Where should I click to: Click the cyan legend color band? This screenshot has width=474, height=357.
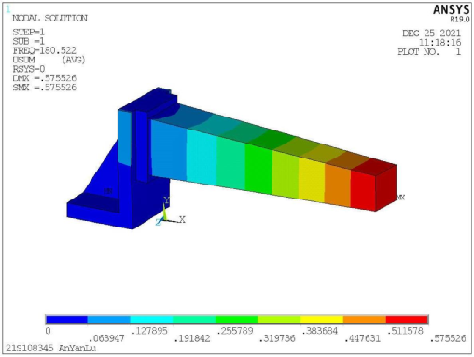click(151, 320)
